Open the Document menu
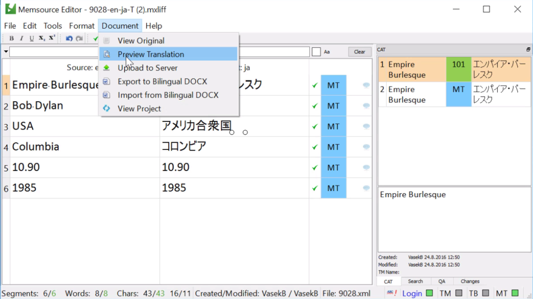The width and height of the screenshot is (533, 299). (x=120, y=26)
